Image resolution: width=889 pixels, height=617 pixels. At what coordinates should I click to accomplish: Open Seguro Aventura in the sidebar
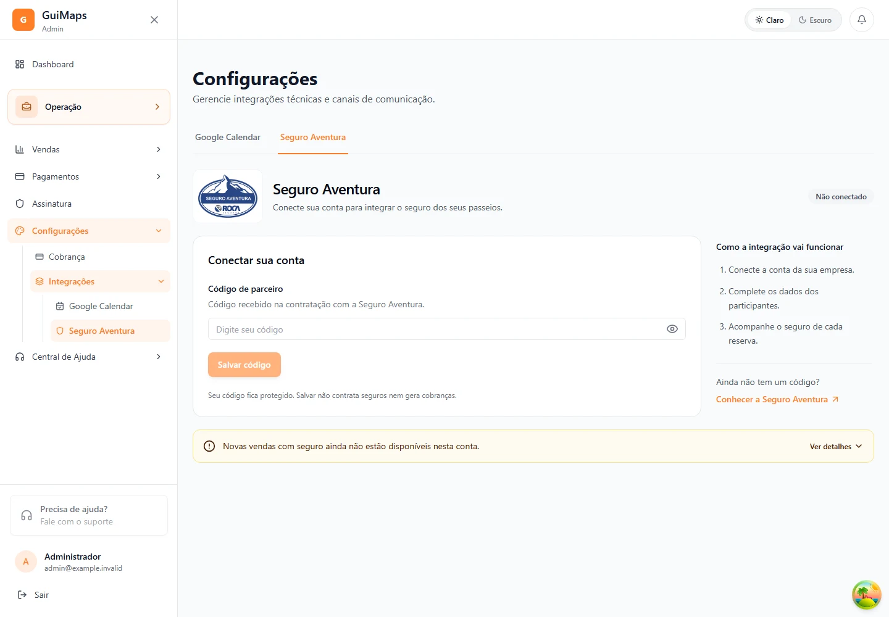[x=110, y=331]
